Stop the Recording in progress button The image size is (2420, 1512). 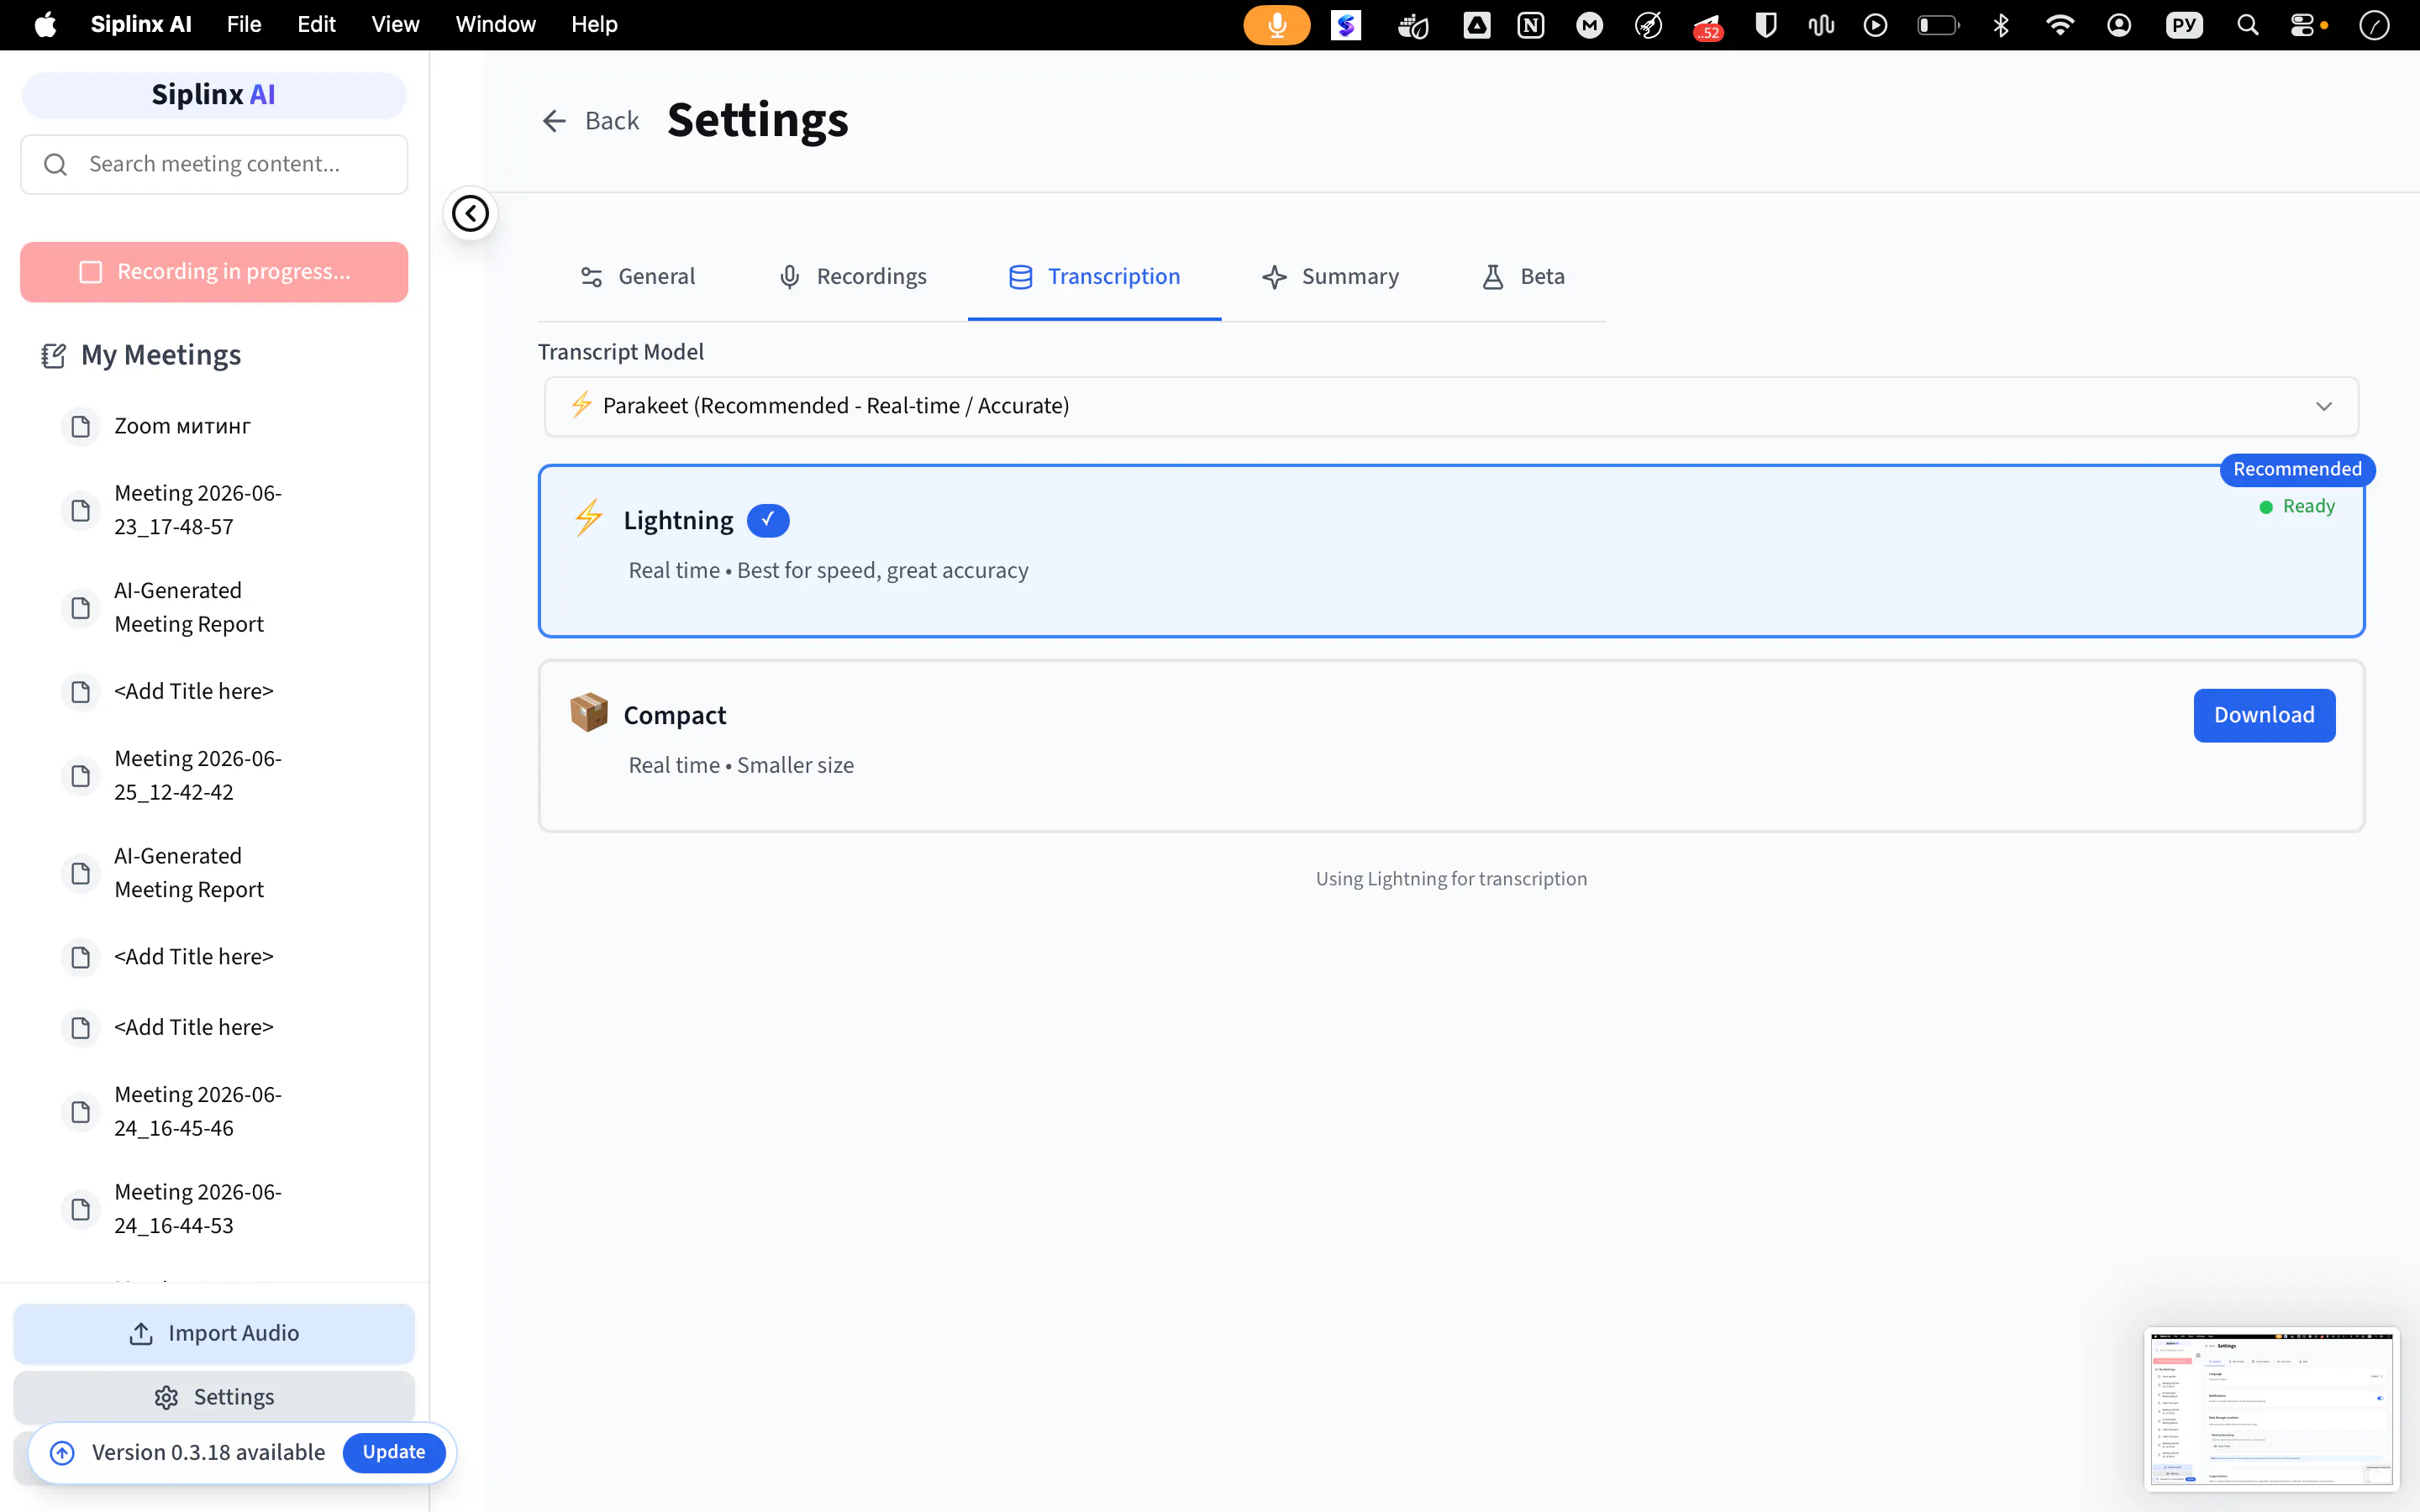coord(214,272)
